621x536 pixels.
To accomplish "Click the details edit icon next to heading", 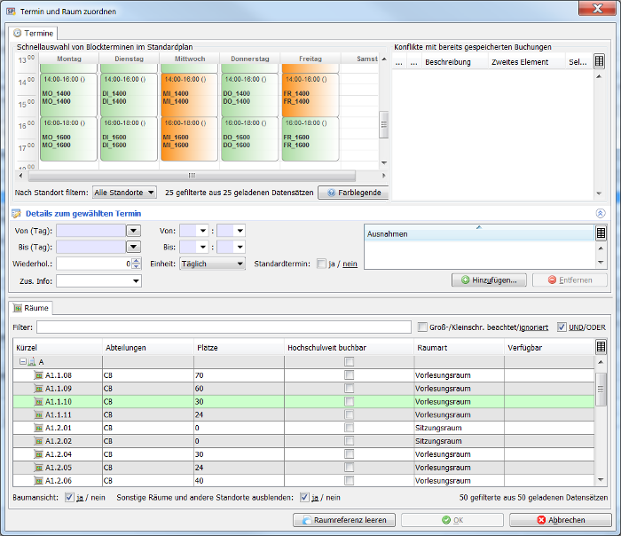I will (x=16, y=214).
